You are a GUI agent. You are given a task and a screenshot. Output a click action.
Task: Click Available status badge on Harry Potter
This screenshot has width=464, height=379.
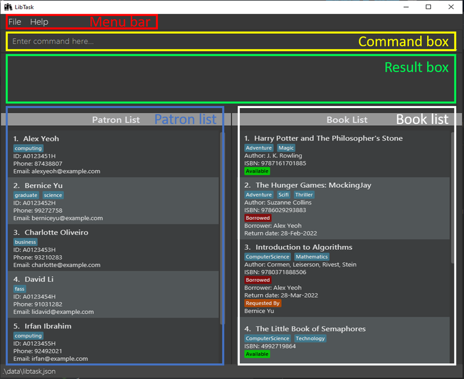click(x=257, y=171)
